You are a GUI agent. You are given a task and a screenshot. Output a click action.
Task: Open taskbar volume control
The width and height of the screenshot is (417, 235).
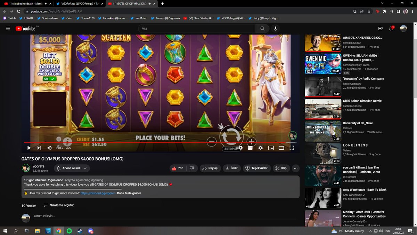(381, 231)
